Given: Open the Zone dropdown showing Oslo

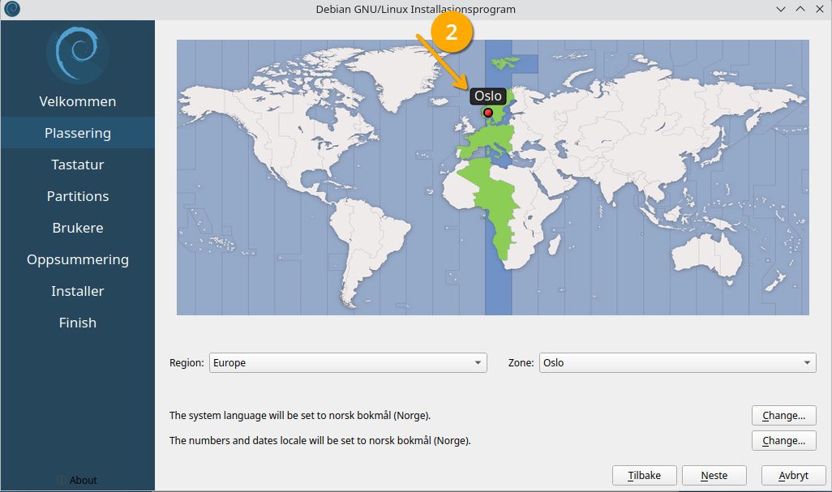Looking at the screenshot, I should point(678,362).
